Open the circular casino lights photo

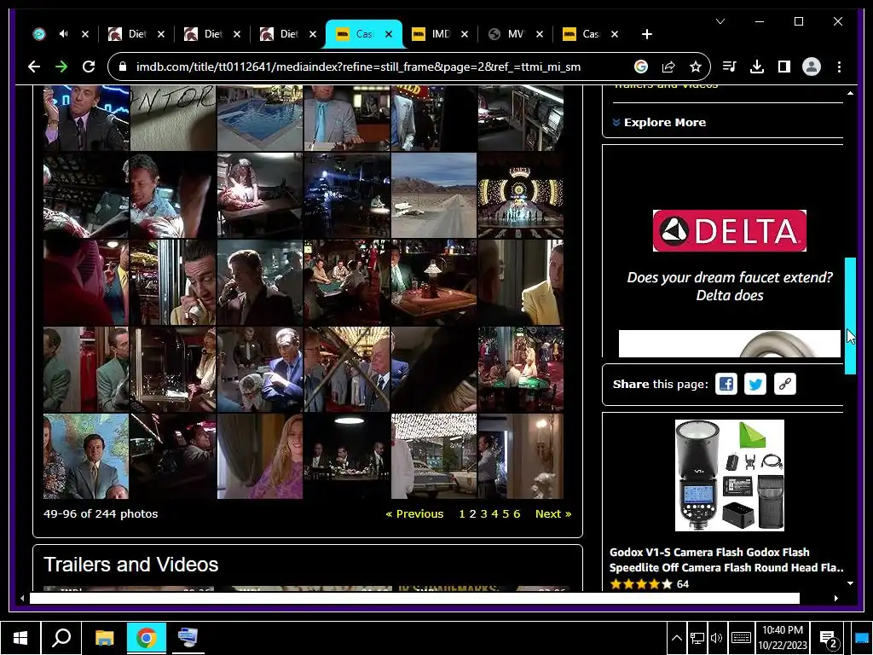pyautogui.click(x=521, y=195)
